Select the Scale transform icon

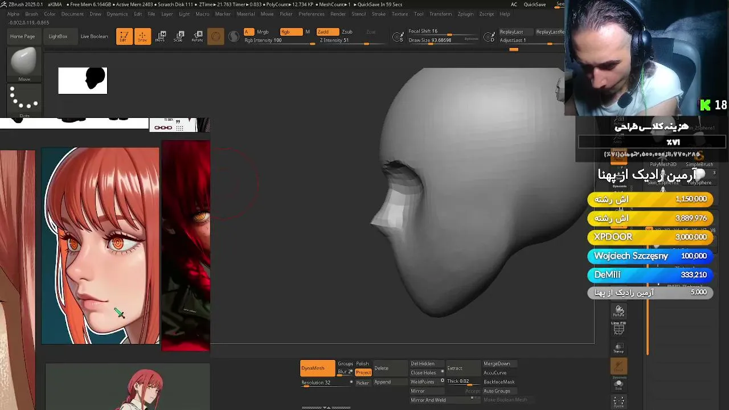[179, 36]
